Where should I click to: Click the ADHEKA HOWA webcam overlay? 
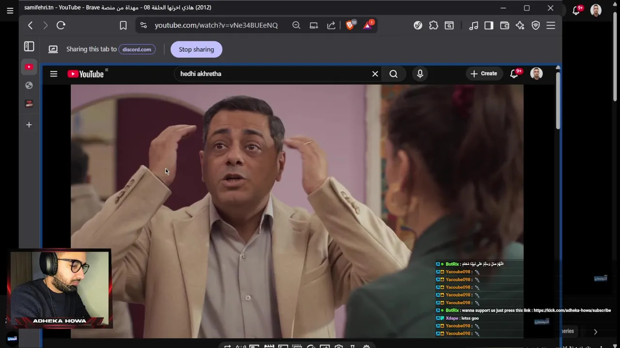[x=60, y=289]
